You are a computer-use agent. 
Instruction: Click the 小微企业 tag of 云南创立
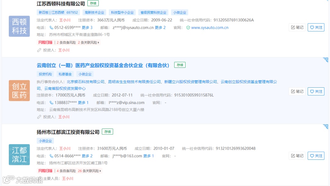85,74
